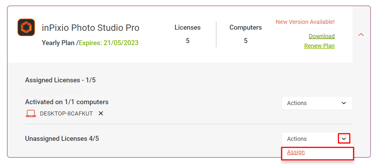Follow the Download link
This screenshot has height=167, width=377.
coord(322,36)
